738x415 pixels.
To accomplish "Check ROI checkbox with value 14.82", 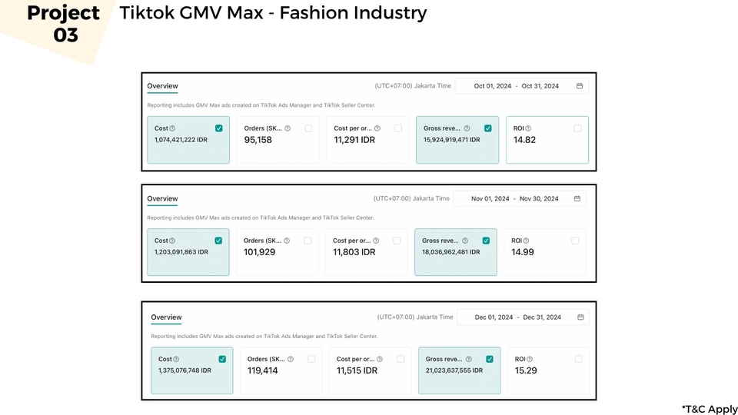I will (x=577, y=128).
